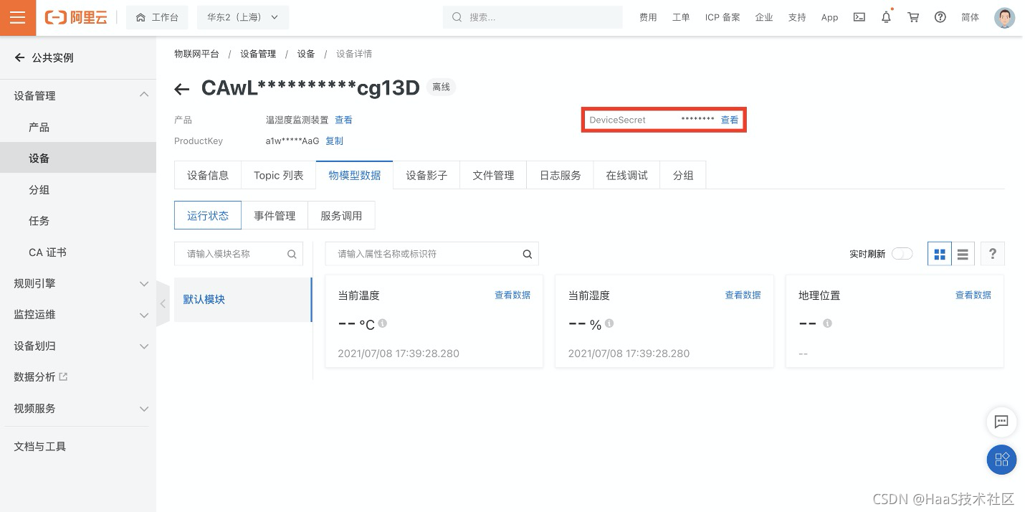This screenshot has height=512, width=1025.
Task: Open the help question mark icon in top bar
Action: 940,17
